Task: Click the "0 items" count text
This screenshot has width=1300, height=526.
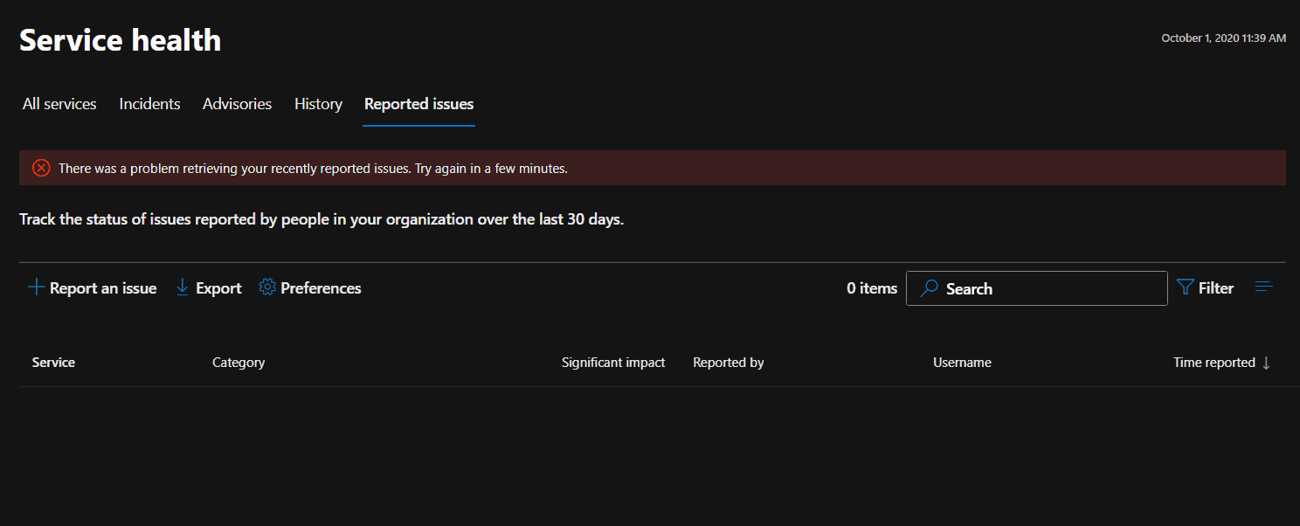Action: click(x=872, y=288)
